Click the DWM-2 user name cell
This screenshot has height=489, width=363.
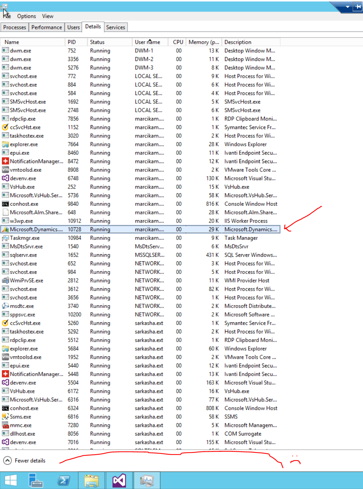tap(144, 59)
